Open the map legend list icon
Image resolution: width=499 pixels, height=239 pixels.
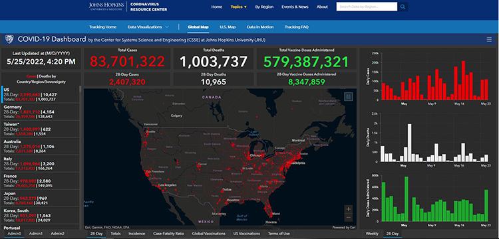(349, 96)
